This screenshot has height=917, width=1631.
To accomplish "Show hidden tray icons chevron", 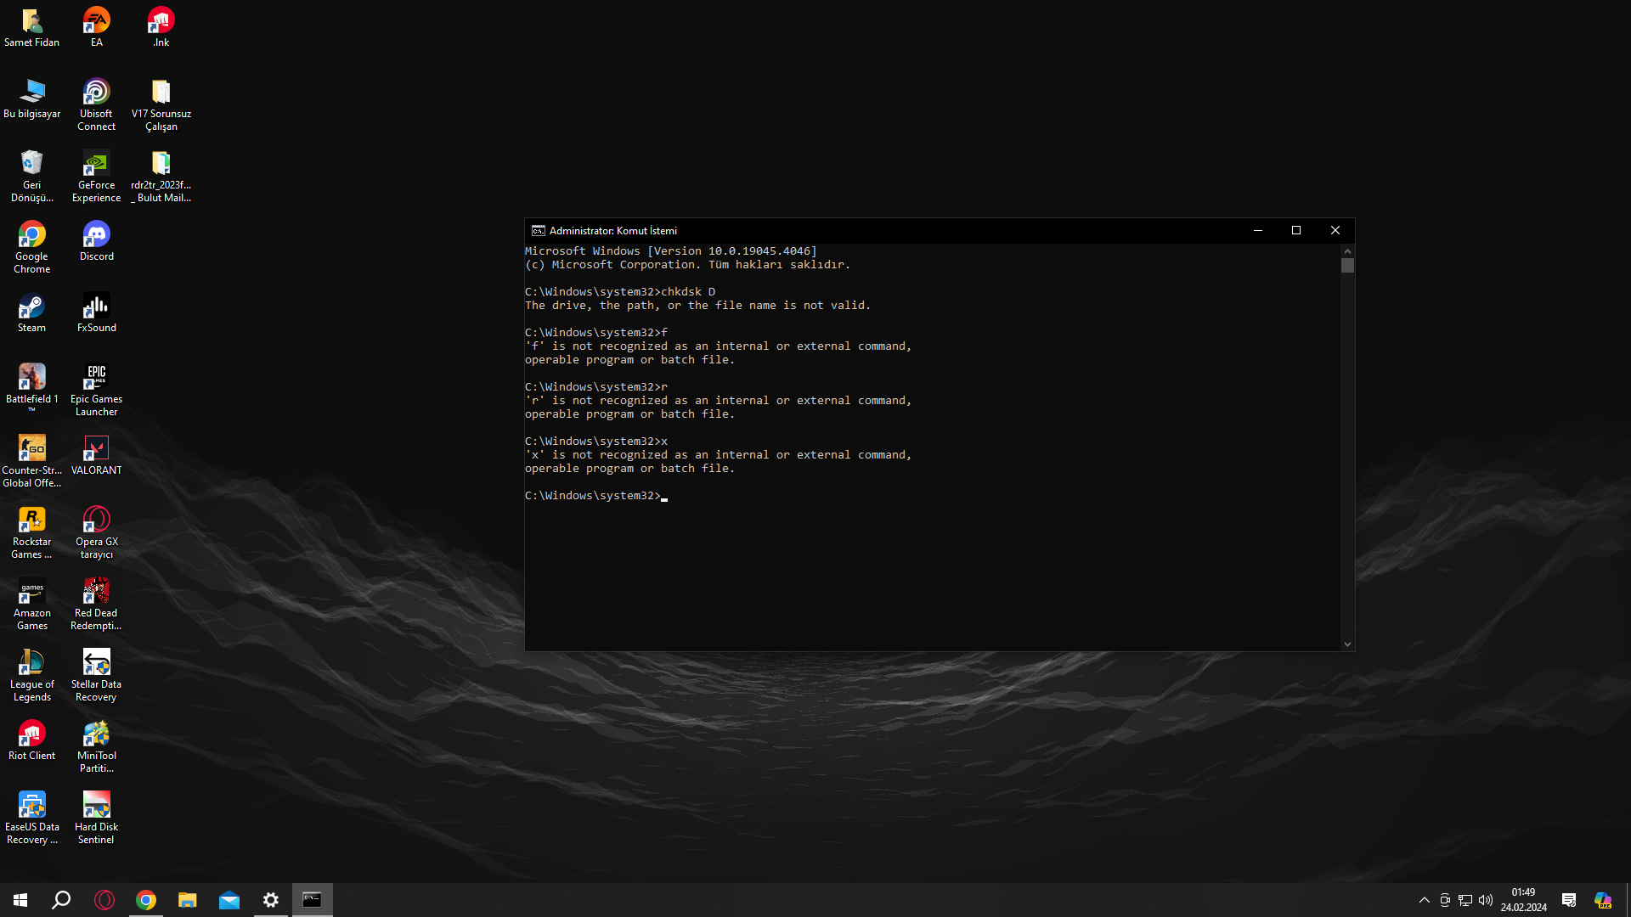I will click(x=1425, y=900).
